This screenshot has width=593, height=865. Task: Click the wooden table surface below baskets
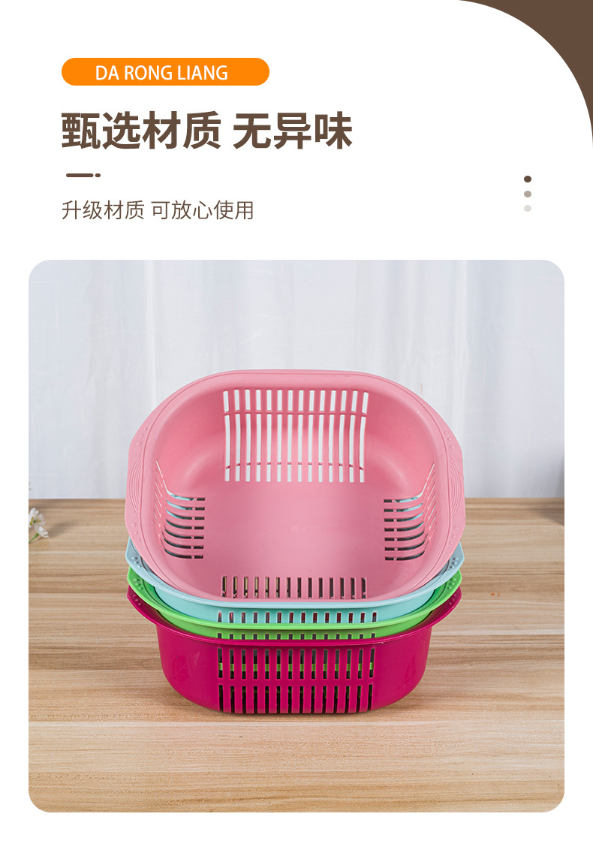[296, 761]
